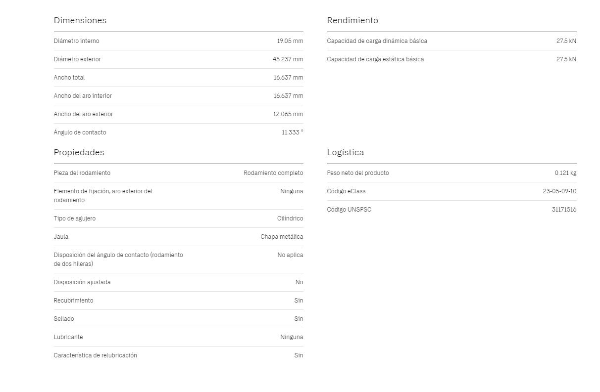Viewport: 600px width, 392px height.
Task: Click the Propiedades section heading
Action: click(x=79, y=152)
